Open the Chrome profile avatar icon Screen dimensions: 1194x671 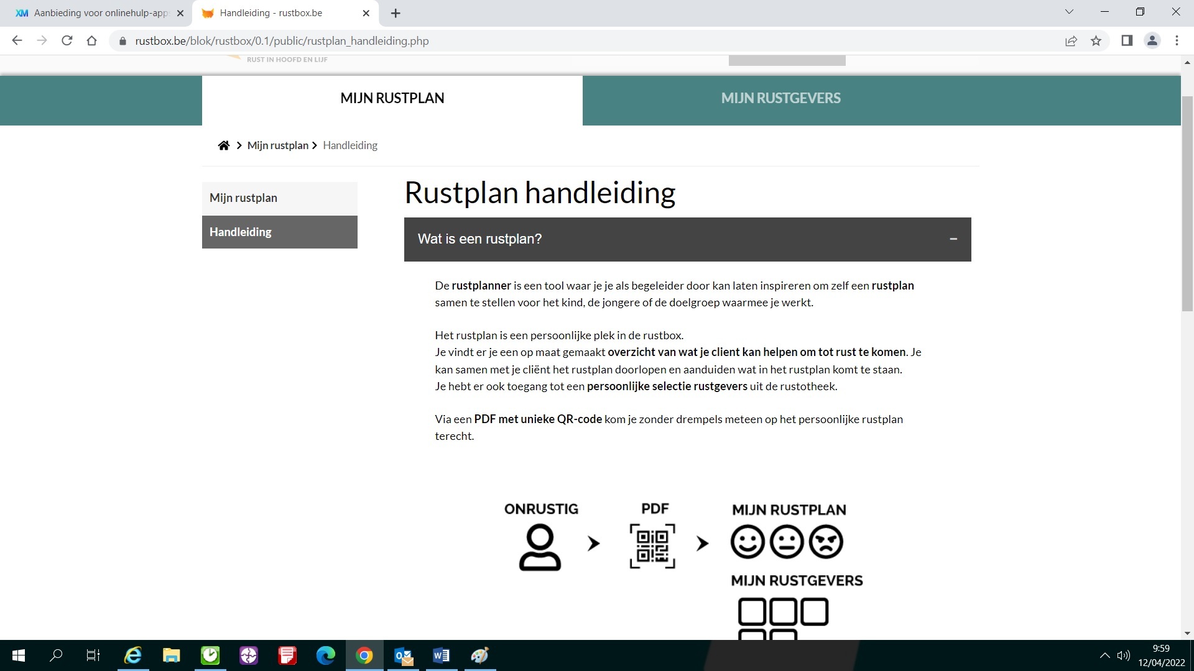1152,40
